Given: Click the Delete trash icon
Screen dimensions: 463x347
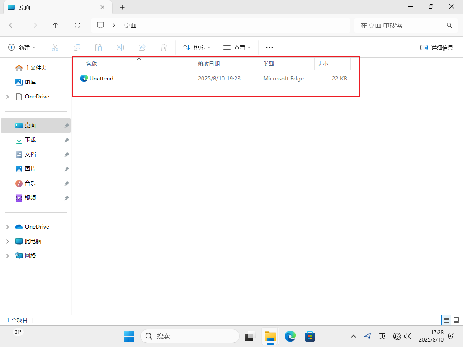Looking at the screenshot, I should pos(164,47).
